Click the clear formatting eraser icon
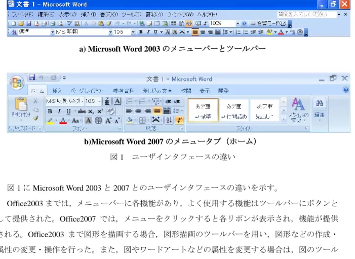 click(111, 112)
